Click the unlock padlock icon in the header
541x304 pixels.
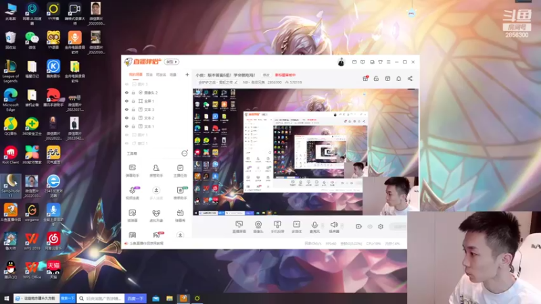pyautogui.click(x=376, y=78)
